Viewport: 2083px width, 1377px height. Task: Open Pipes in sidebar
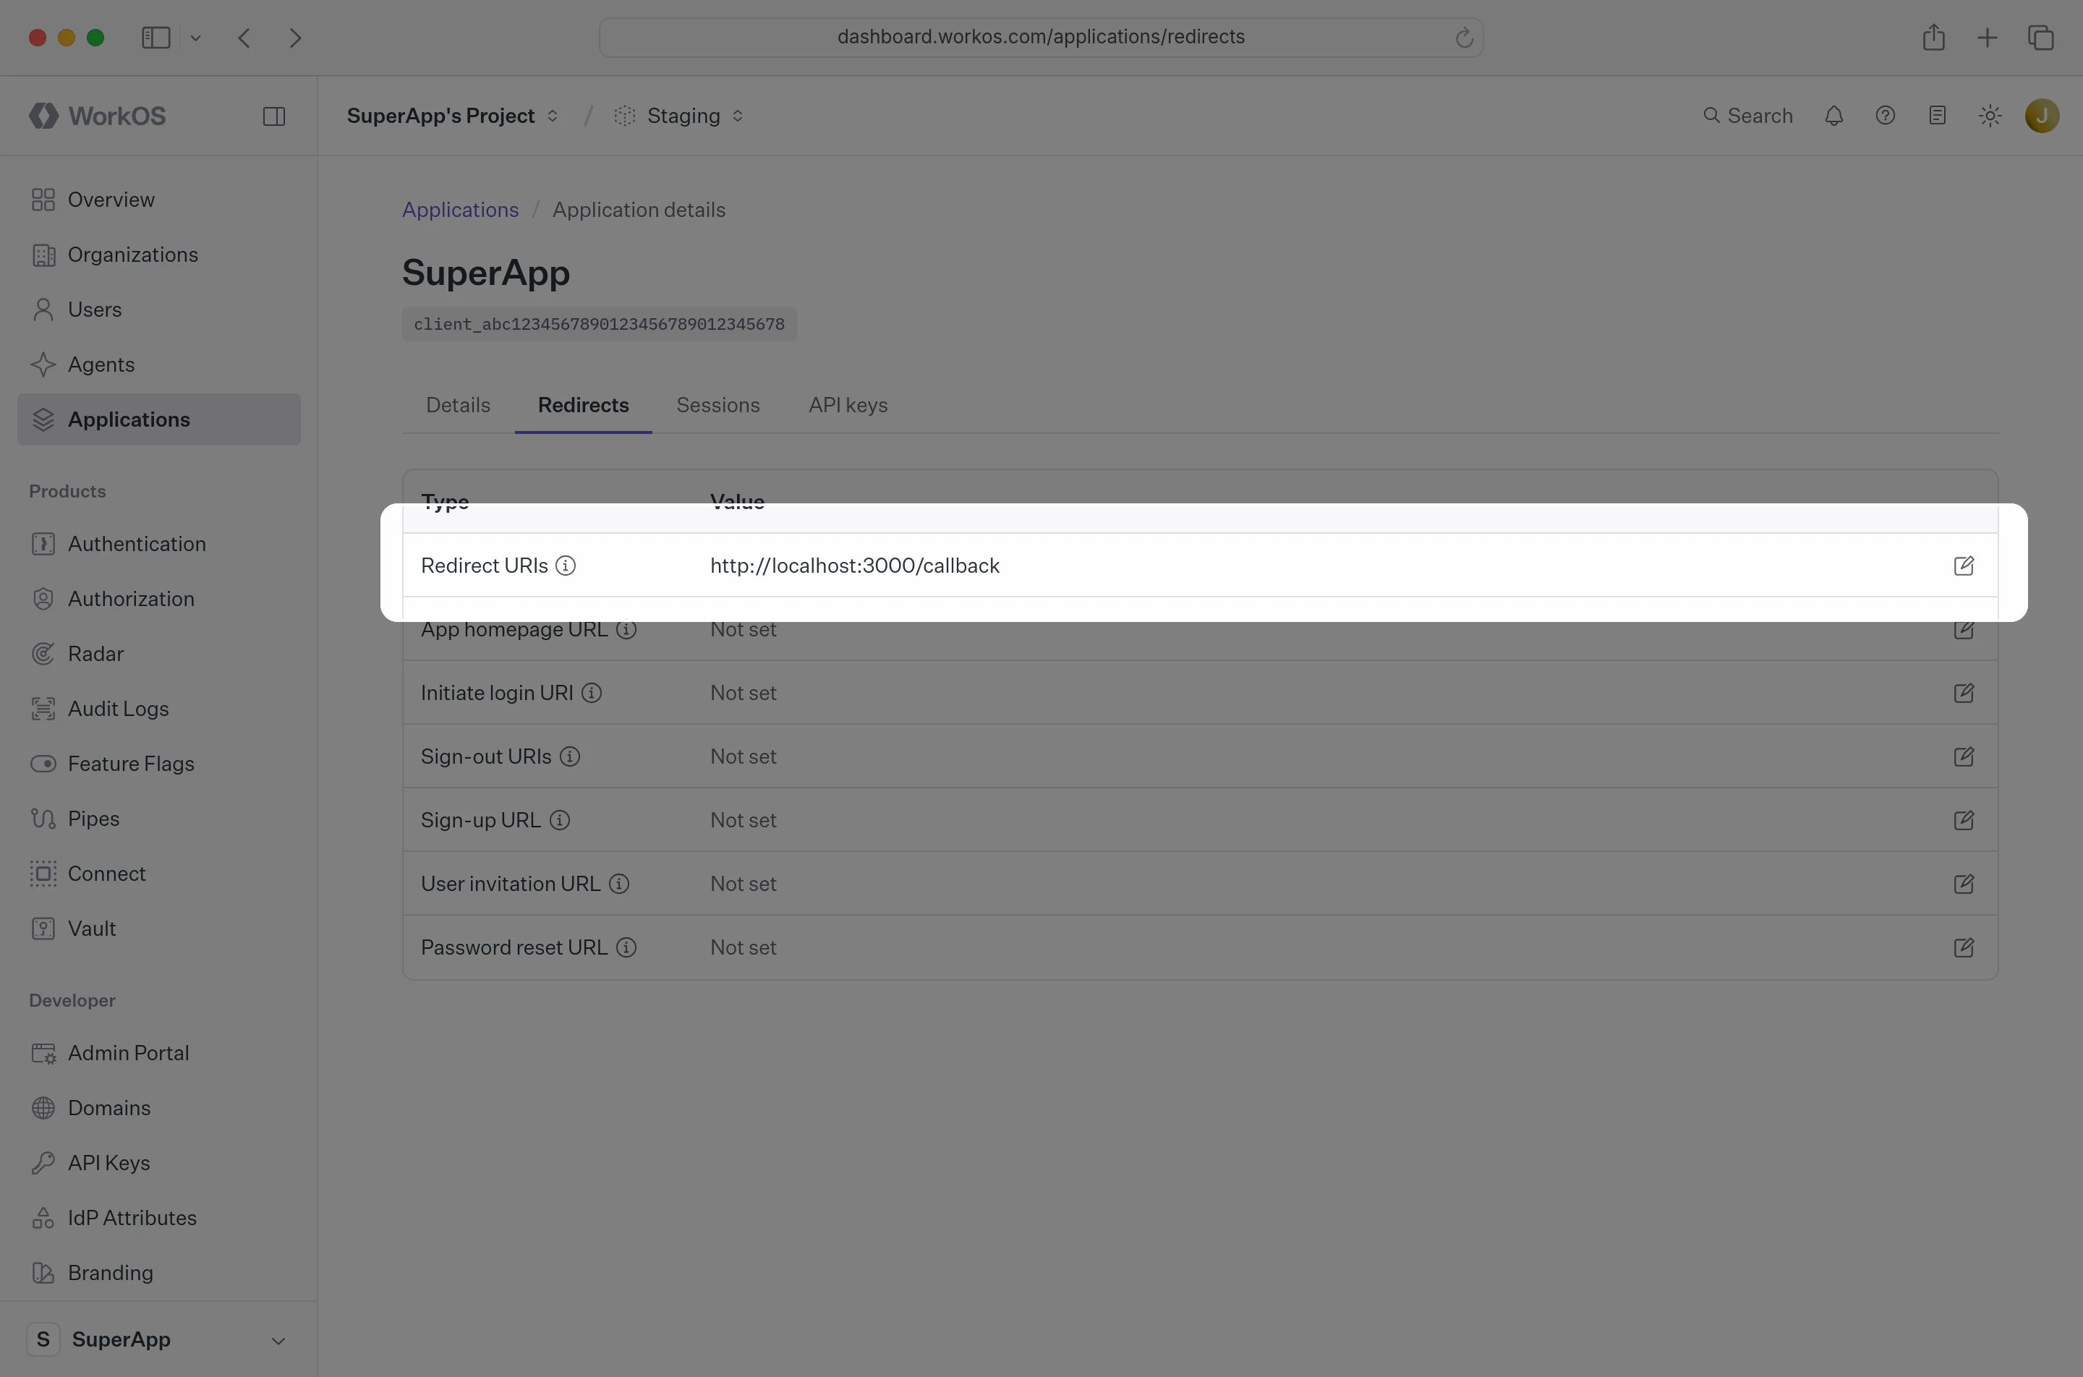pyautogui.click(x=158, y=819)
